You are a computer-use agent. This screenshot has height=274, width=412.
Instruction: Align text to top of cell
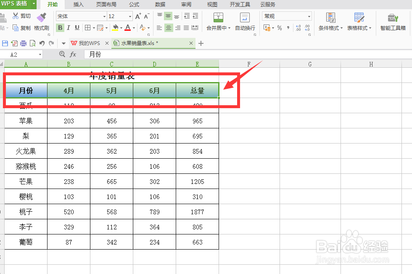[x=159, y=16]
